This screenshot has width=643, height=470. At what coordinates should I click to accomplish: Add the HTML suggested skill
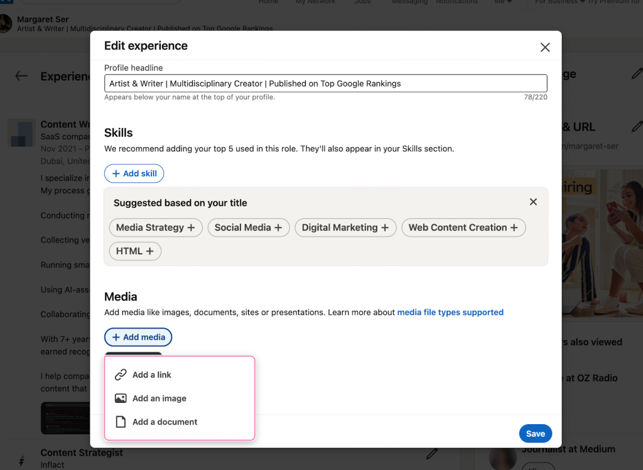tap(135, 251)
